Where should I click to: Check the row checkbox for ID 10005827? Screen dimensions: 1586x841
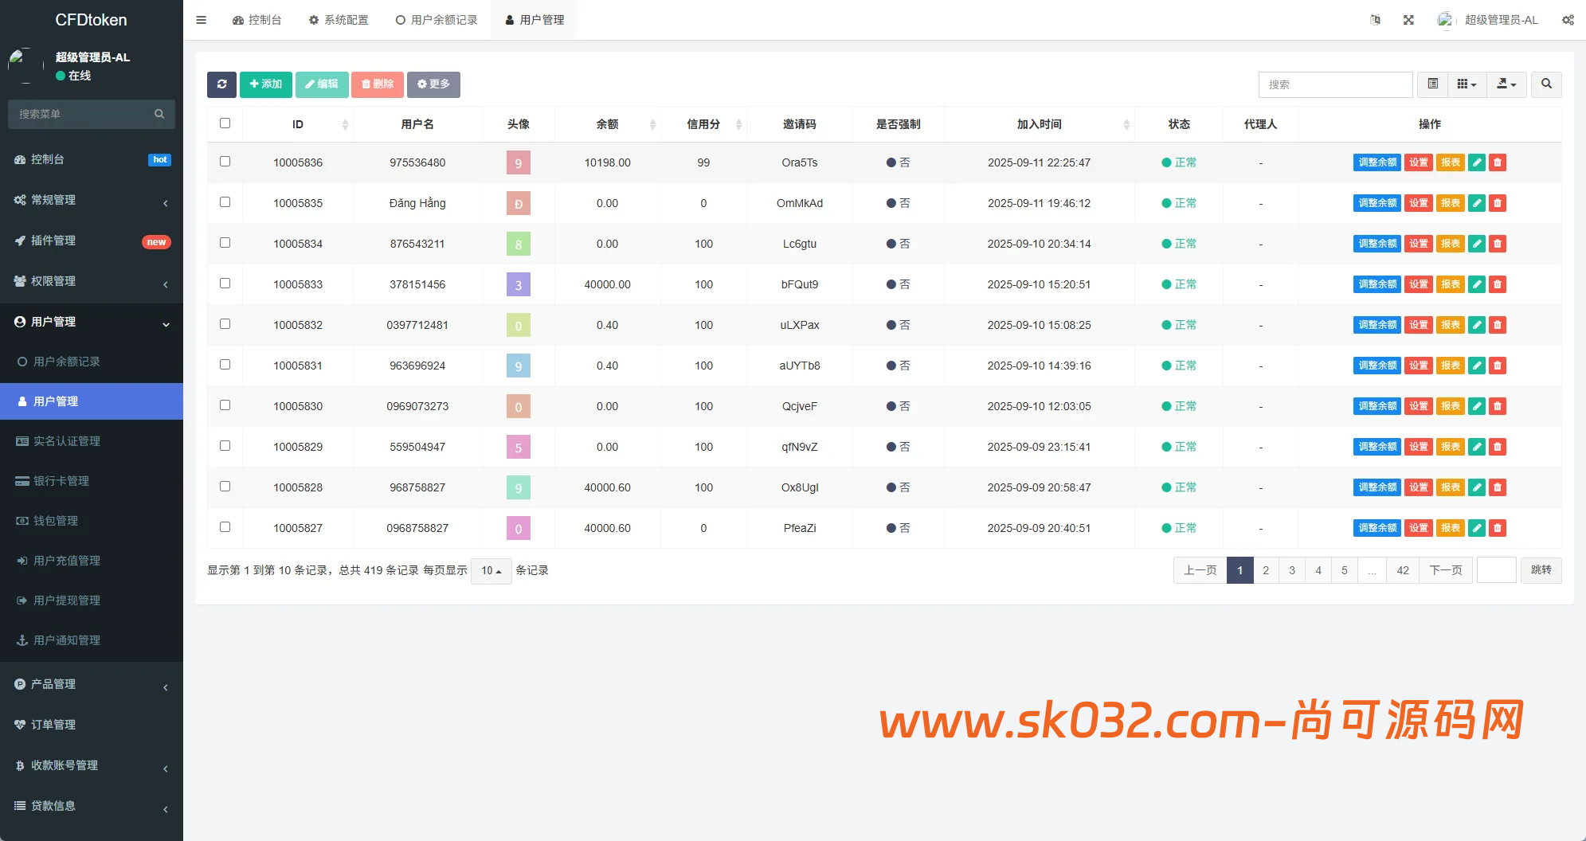coord(225,527)
